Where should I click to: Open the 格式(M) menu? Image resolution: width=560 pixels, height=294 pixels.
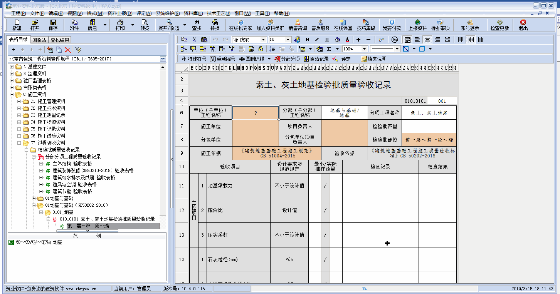click(x=95, y=13)
